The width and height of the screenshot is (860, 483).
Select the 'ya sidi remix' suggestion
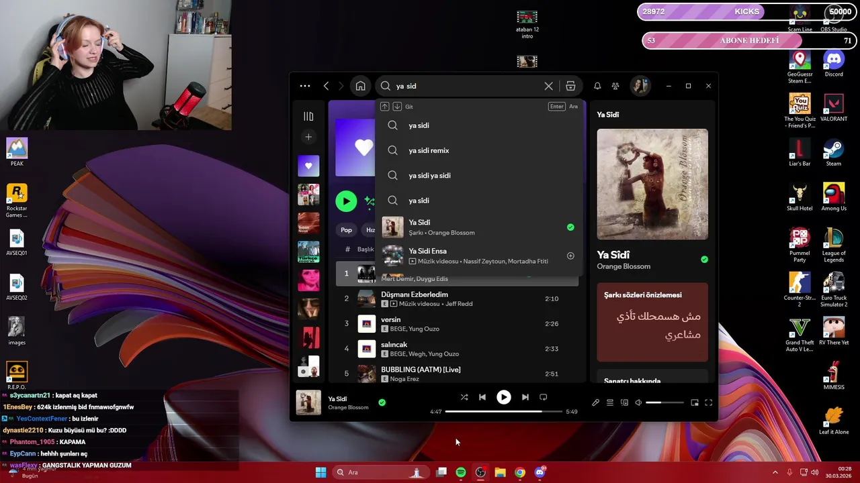click(480, 150)
